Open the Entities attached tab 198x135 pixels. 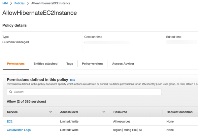46,64
